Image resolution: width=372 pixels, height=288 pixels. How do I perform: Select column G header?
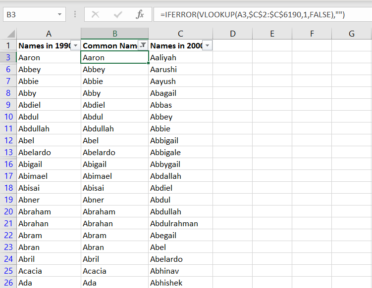pyautogui.click(x=351, y=34)
